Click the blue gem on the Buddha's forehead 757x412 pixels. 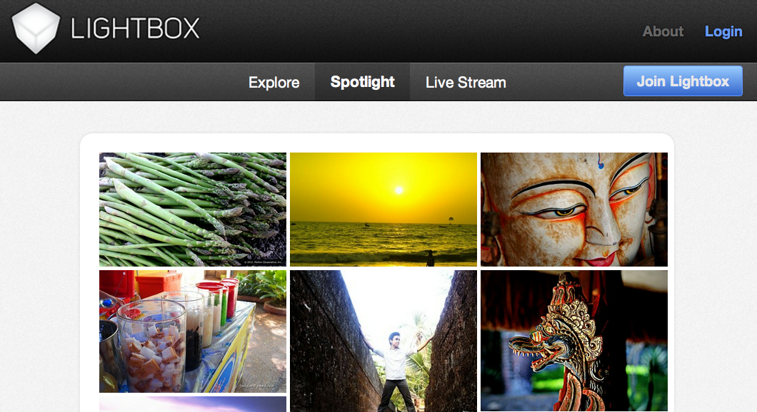(x=601, y=166)
